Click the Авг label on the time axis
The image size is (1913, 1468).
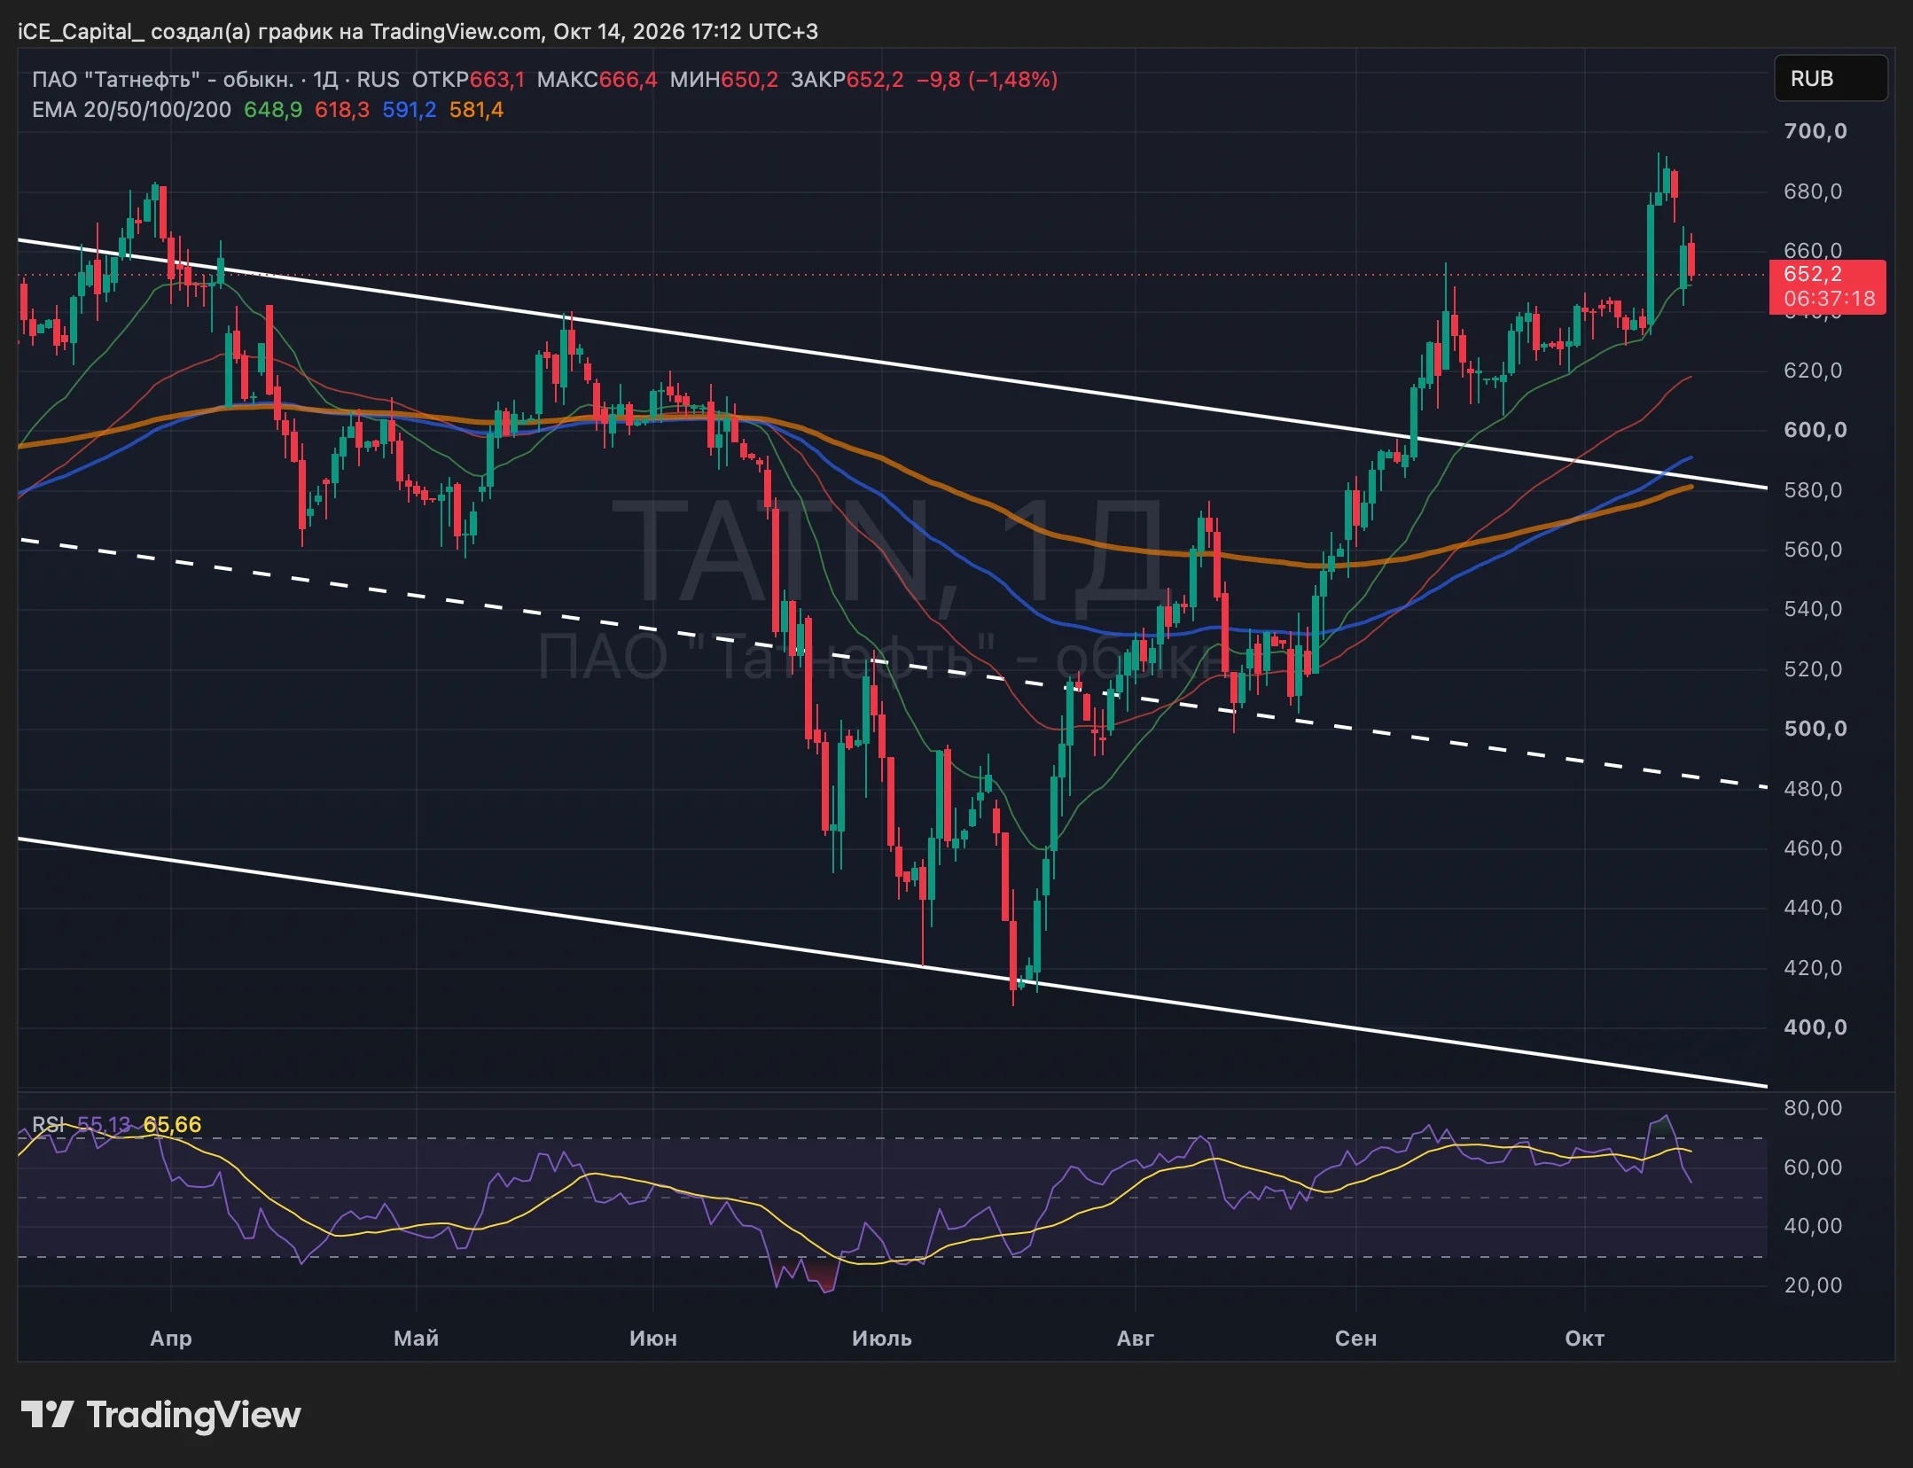[1136, 1338]
